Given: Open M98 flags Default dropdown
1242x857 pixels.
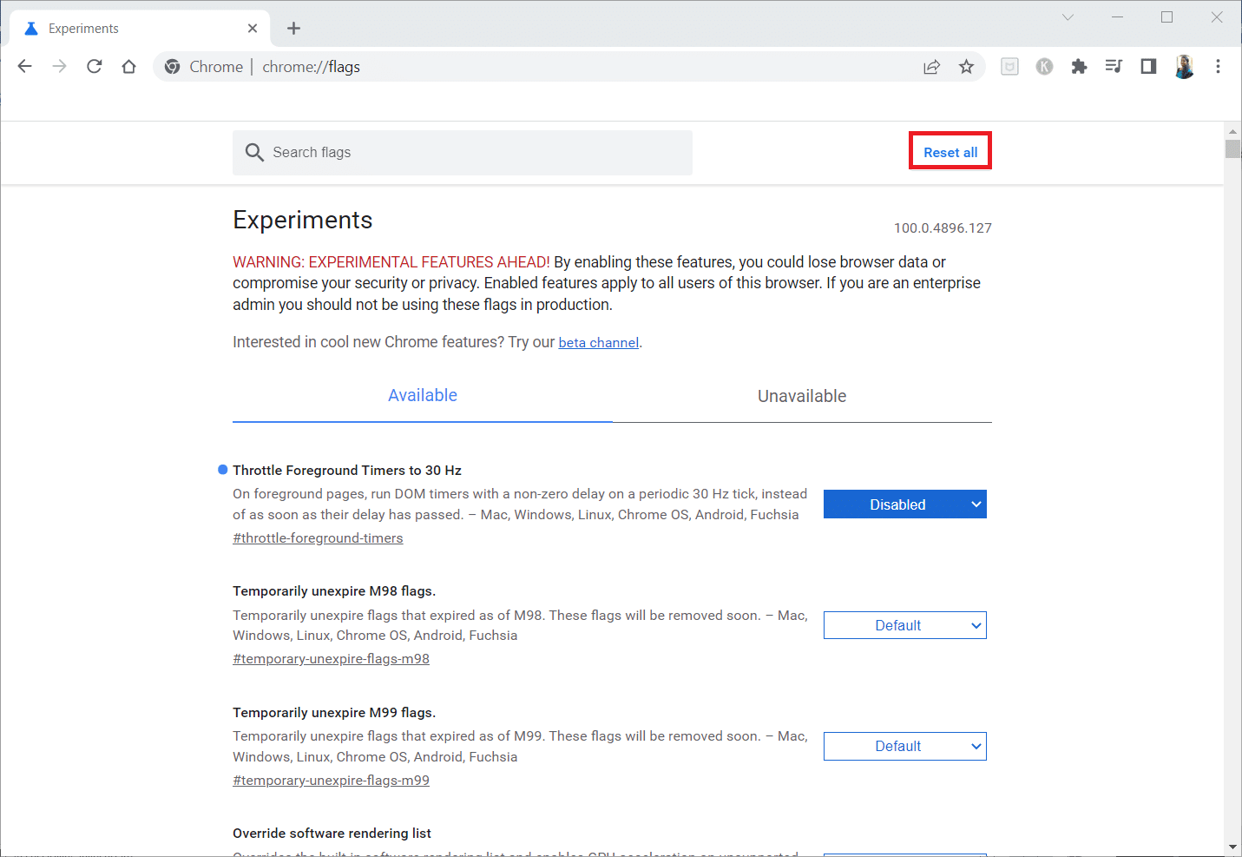Looking at the screenshot, I should coord(904,625).
